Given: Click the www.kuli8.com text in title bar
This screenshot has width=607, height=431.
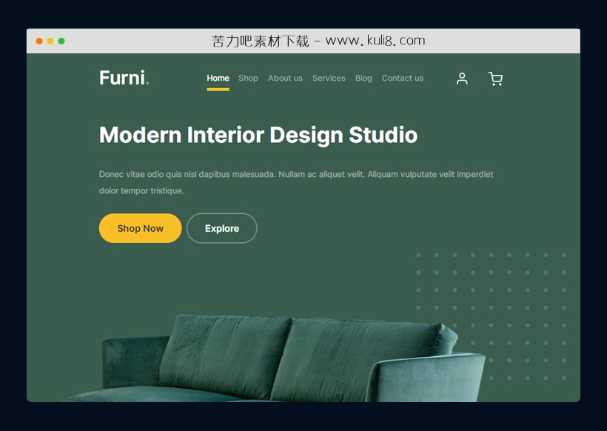Looking at the screenshot, I should tap(375, 41).
